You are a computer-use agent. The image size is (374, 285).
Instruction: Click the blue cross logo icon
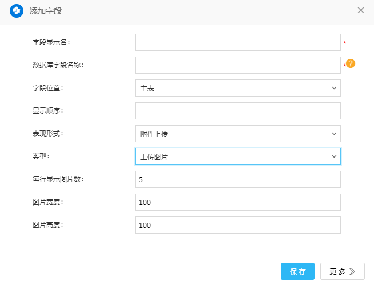(17, 11)
